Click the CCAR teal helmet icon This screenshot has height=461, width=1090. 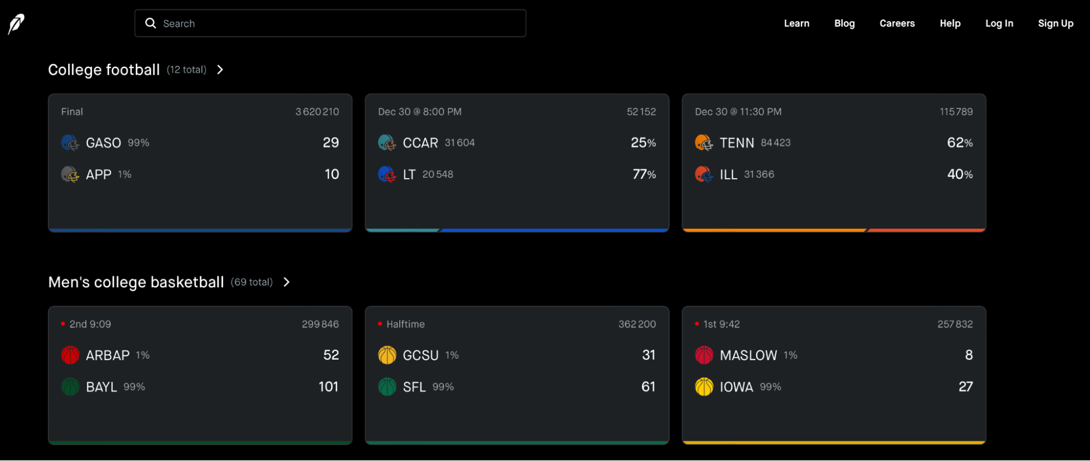387,143
